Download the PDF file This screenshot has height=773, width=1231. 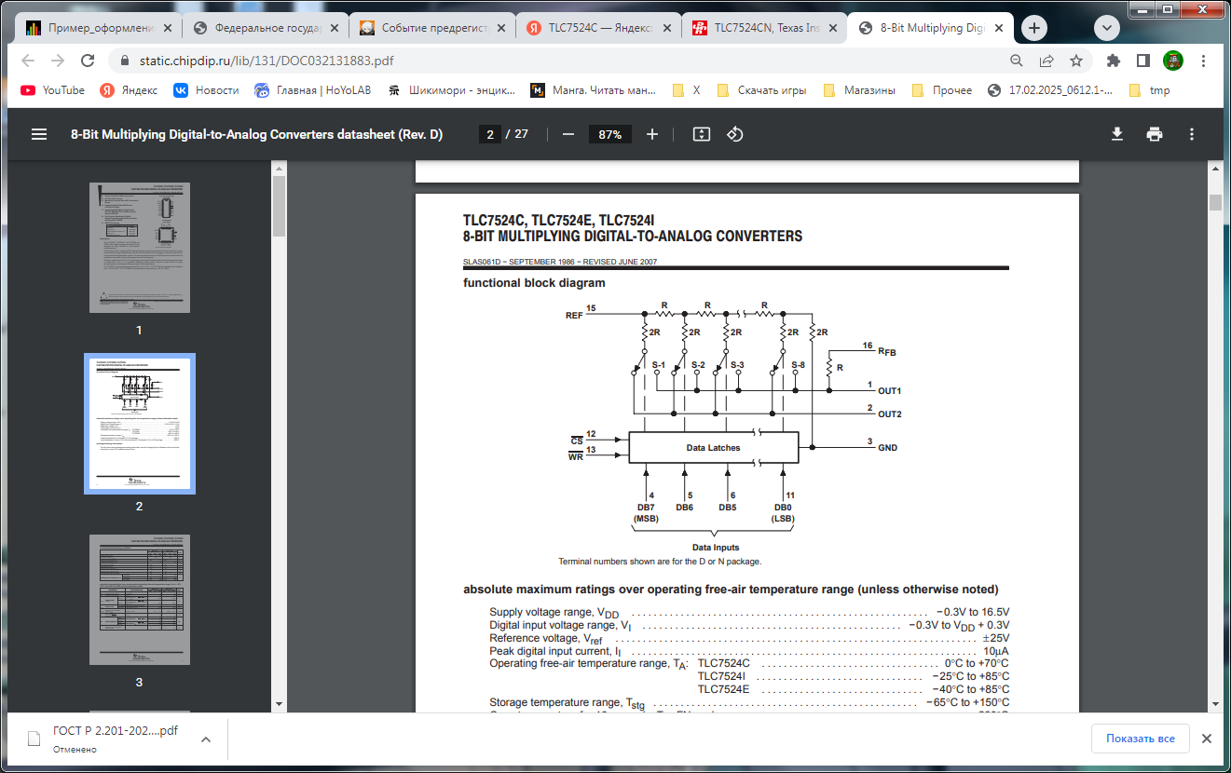(1117, 134)
